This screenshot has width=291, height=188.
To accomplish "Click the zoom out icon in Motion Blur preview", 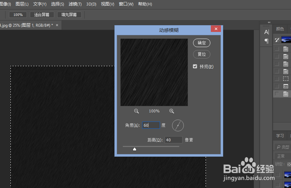I will coord(137,111).
